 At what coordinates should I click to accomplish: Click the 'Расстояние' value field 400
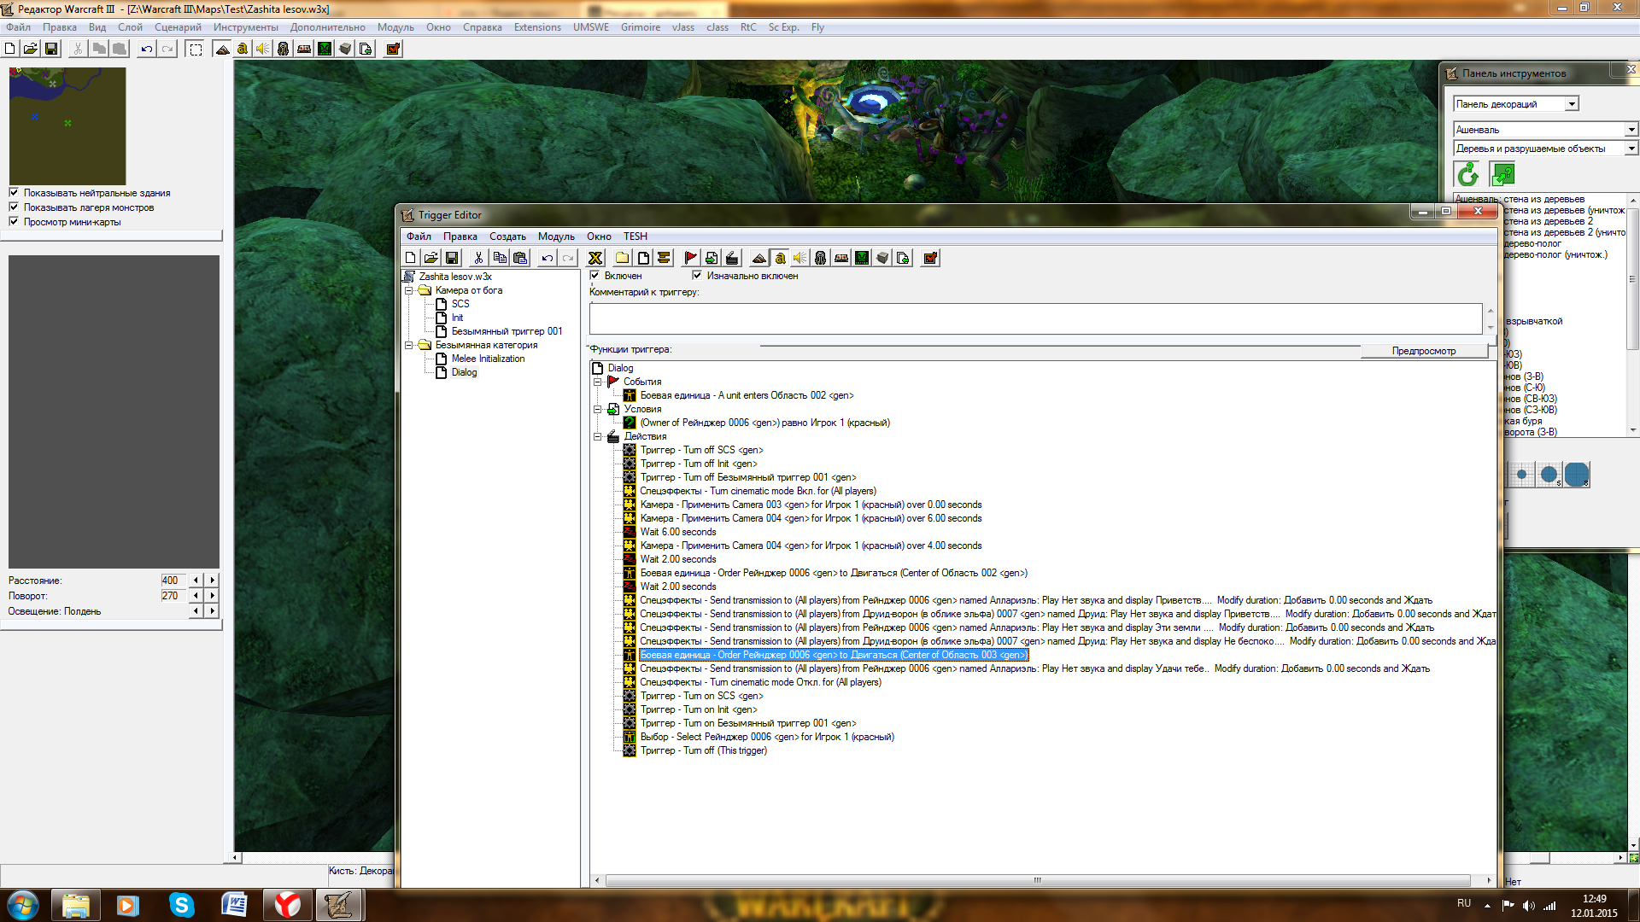[173, 580]
